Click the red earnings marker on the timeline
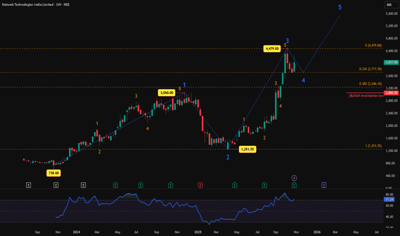Viewport: 400px width, 236px height. 200,185
